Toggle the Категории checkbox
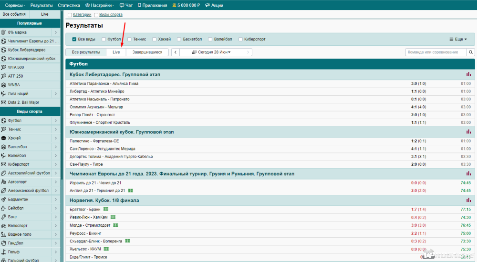Screen dimensions: 477x262 (x=70, y=15)
